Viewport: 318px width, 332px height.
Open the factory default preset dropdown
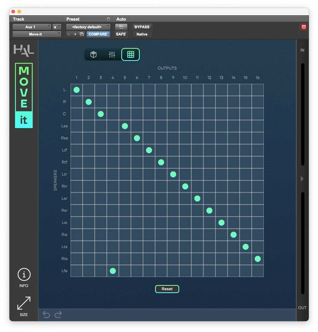click(88, 27)
